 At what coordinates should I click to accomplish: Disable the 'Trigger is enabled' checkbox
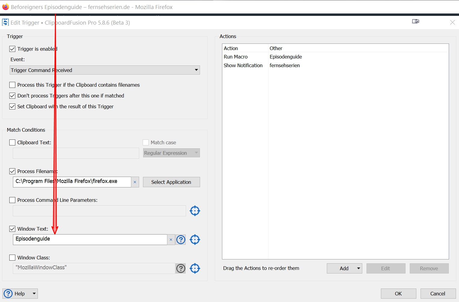coord(12,49)
